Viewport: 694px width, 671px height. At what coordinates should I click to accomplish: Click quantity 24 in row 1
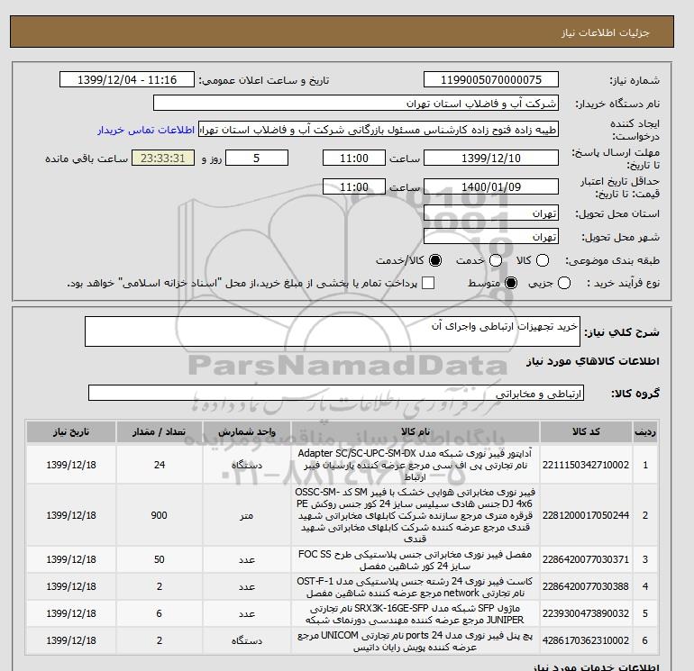click(160, 465)
